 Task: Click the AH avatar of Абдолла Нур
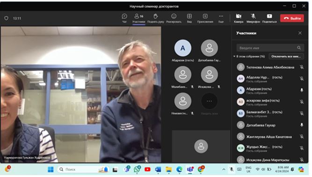[x=240, y=79]
